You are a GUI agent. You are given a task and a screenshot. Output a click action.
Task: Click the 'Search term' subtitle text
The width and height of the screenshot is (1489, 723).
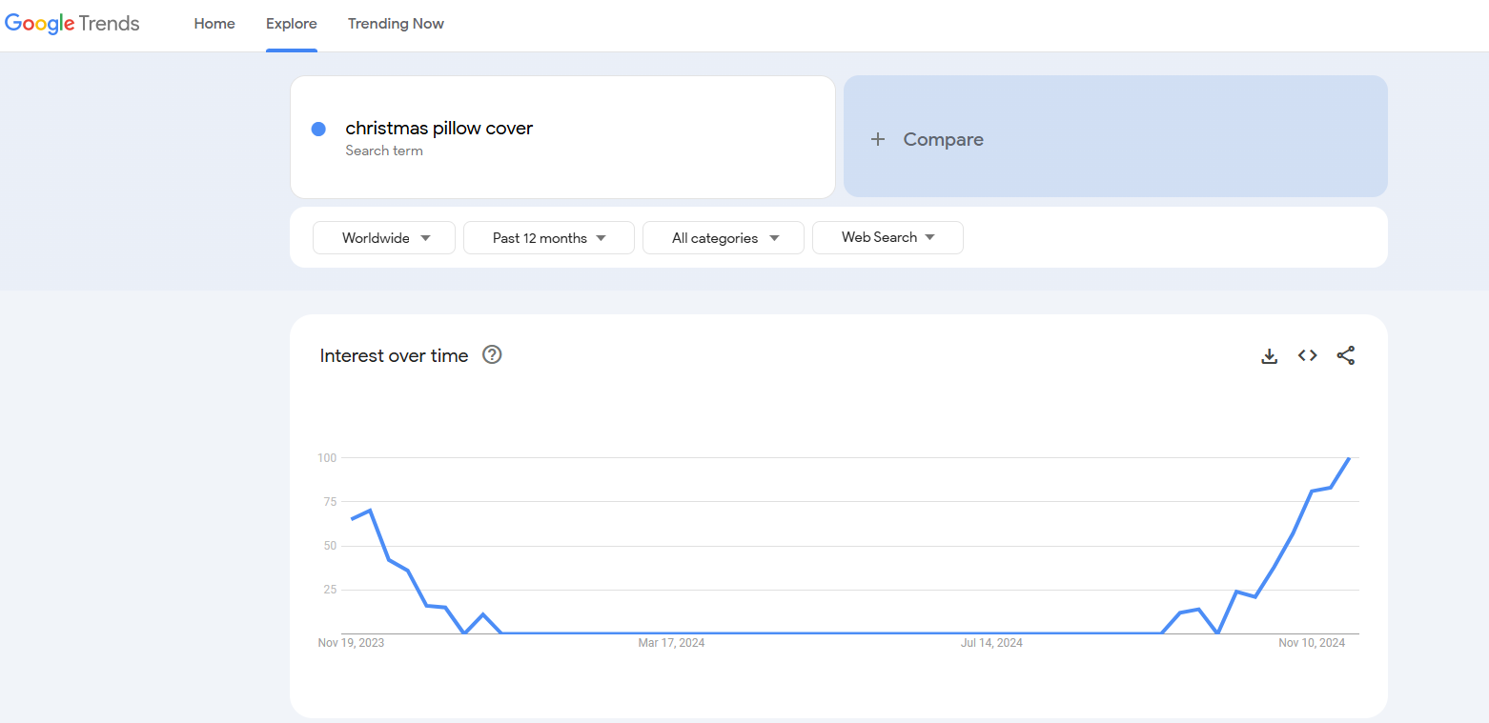point(384,151)
